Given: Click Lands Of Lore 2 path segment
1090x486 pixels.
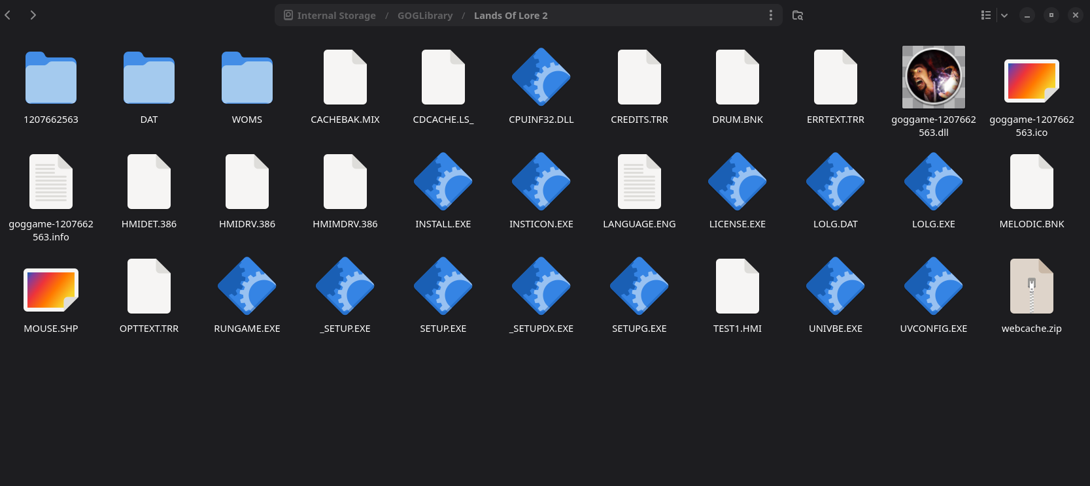Looking at the screenshot, I should tap(511, 15).
